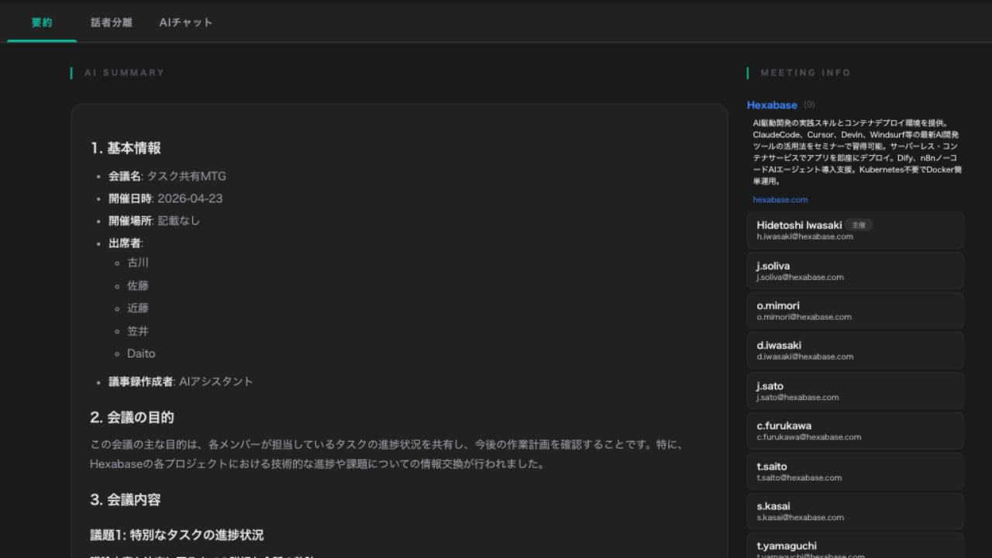Select the t.saito participant card

(x=855, y=471)
